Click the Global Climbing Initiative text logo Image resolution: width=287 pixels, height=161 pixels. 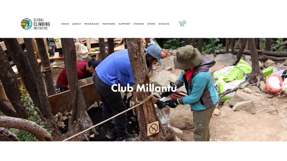[x=42, y=24]
